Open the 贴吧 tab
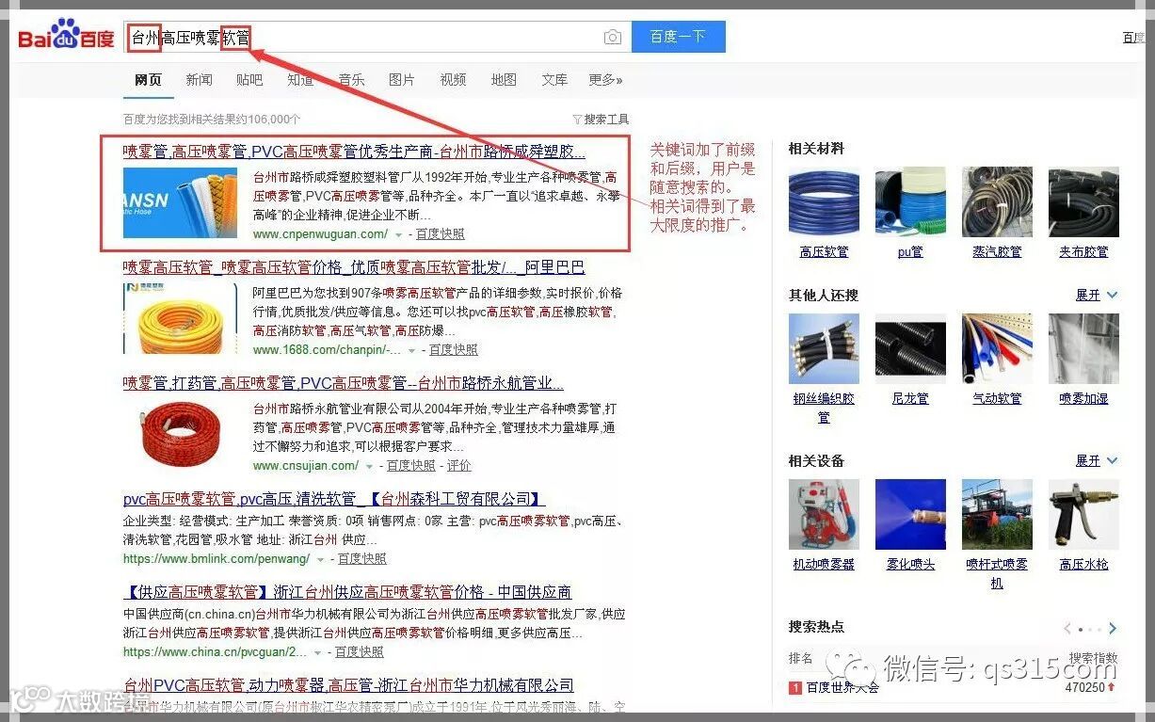The image size is (1155, 722). click(249, 80)
